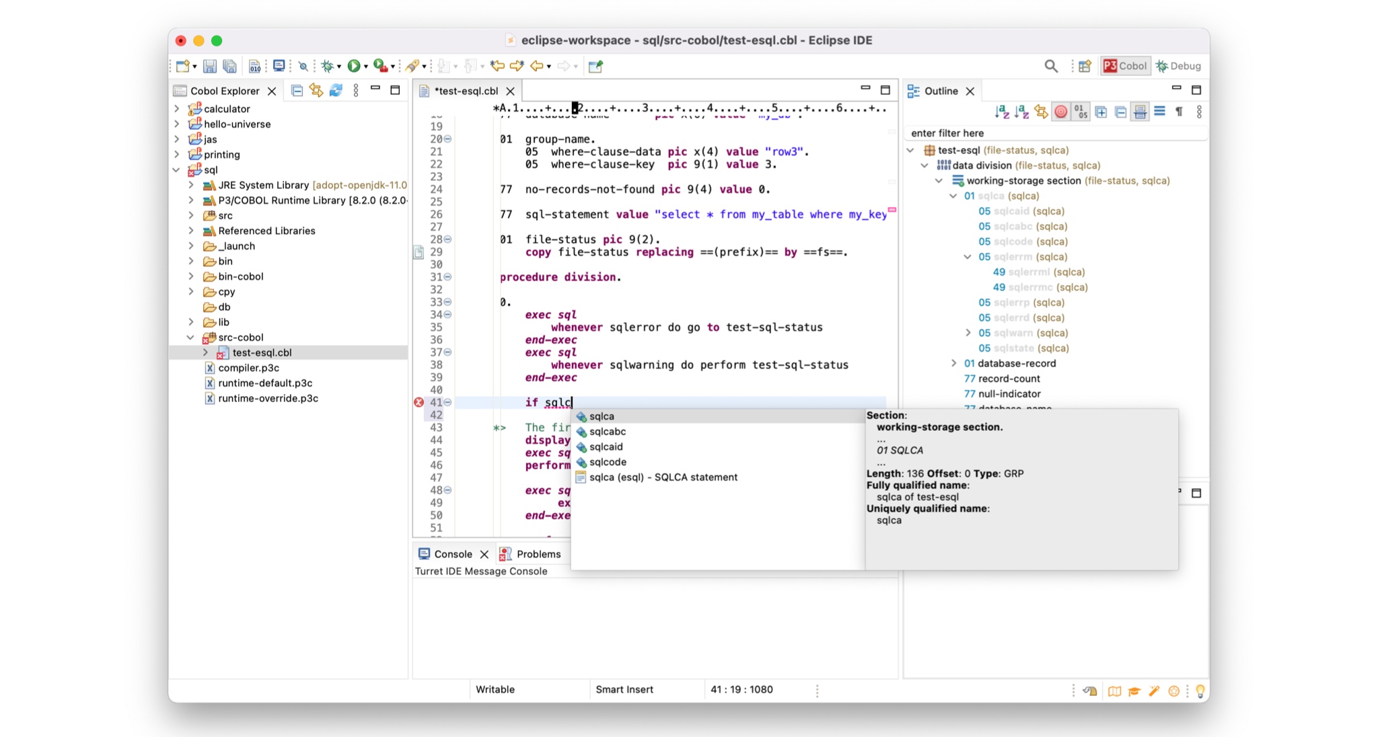Toggle Link with Editor in Cobol Explorer

(316, 90)
